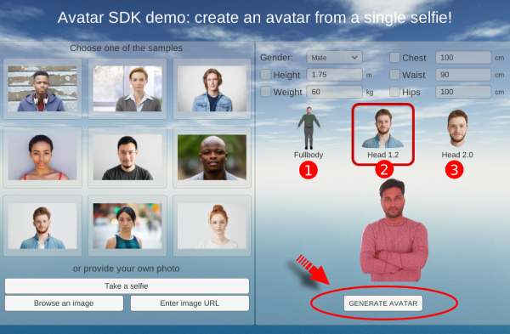Click the preview of man in pink sweater
Image resolution: width=510 pixels, height=334 pixels.
(394, 230)
